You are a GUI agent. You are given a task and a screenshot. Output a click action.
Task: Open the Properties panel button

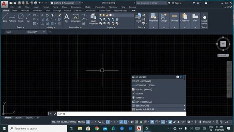coord(153,21)
